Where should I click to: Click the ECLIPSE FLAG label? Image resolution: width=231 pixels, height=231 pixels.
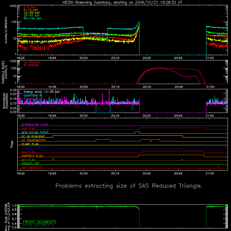coord(31,148)
